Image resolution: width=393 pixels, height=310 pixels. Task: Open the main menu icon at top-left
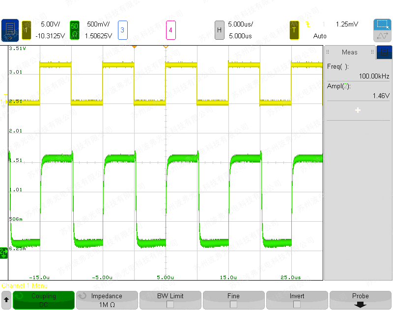point(10,30)
